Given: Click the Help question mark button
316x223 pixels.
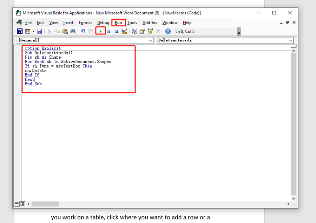Looking at the screenshot, I should (x=168, y=31).
